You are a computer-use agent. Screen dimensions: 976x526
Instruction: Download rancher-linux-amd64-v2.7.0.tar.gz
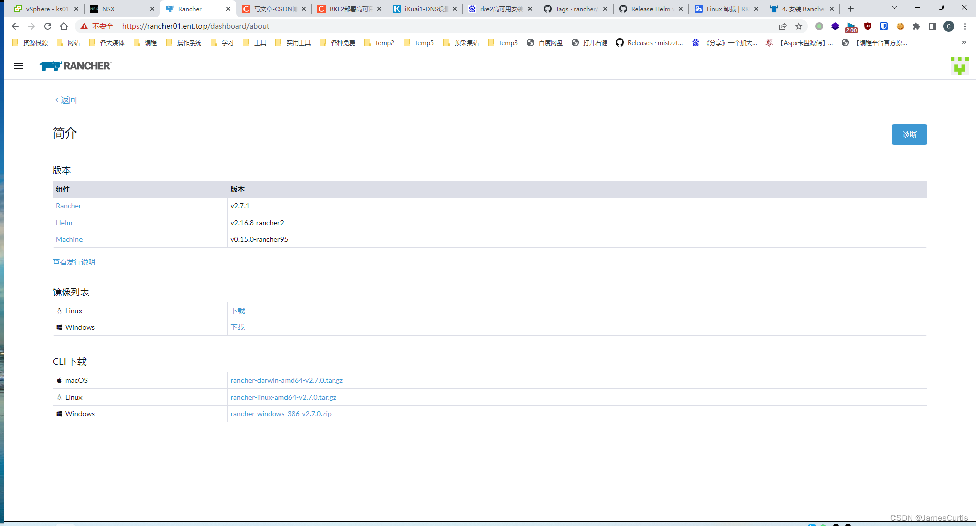tap(283, 397)
